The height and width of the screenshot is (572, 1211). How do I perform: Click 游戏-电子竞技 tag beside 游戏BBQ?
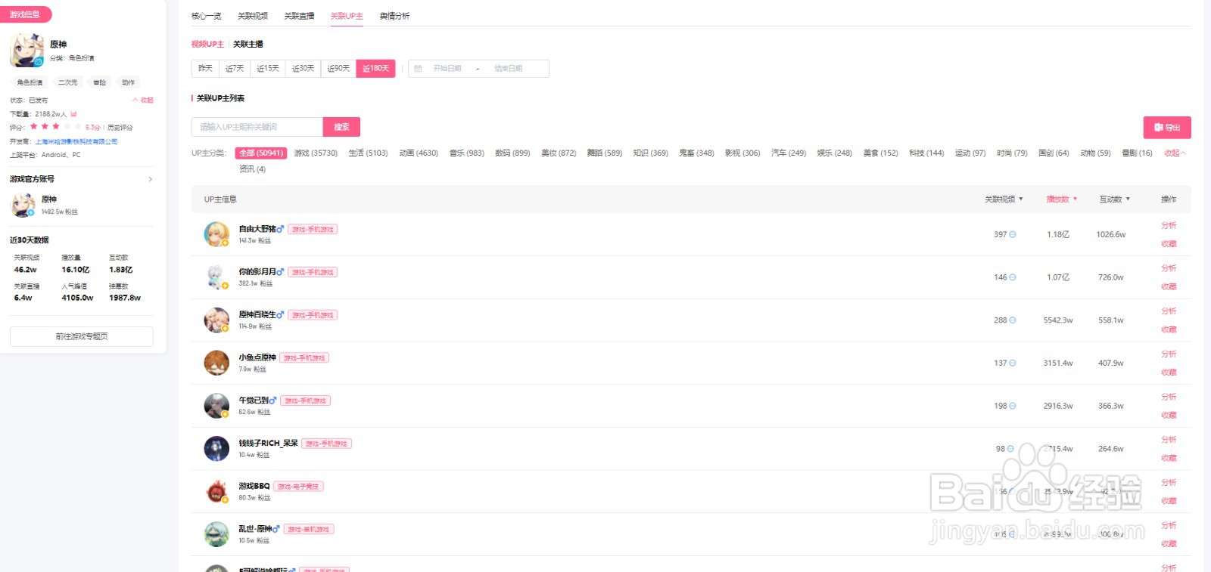coord(298,487)
